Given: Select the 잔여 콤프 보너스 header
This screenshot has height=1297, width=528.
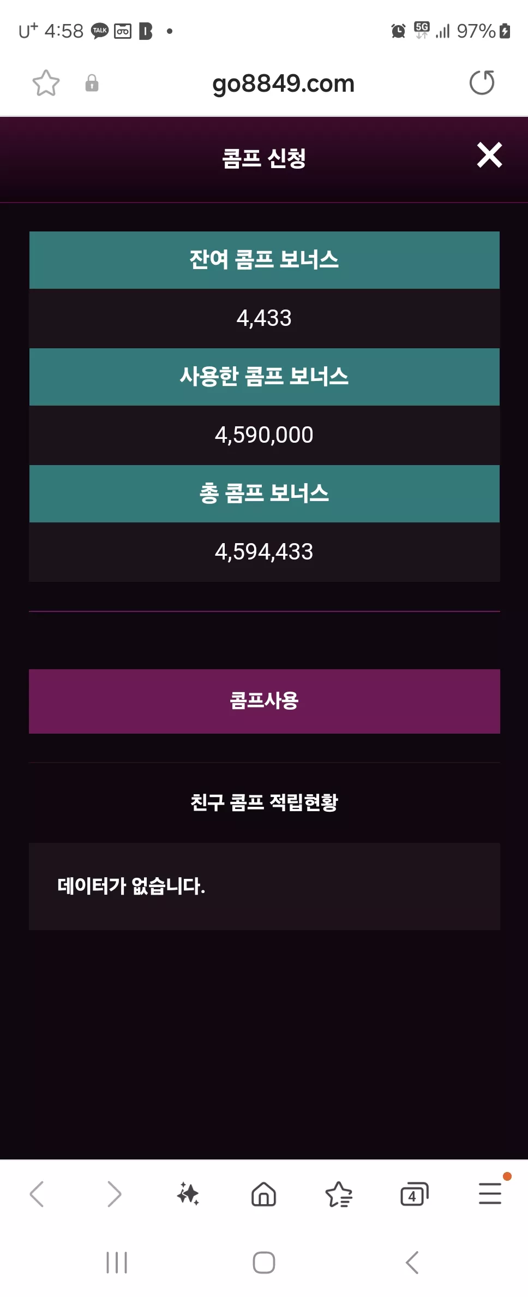Looking at the screenshot, I should [x=265, y=260].
